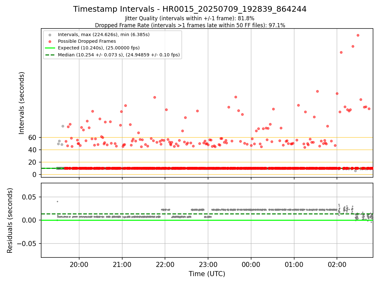380x285 pixels.
Task: Click the plot title 'Timestamp Intervals - HR0015_20250709_192839_864244'
Action: pyautogui.click(x=190, y=9)
